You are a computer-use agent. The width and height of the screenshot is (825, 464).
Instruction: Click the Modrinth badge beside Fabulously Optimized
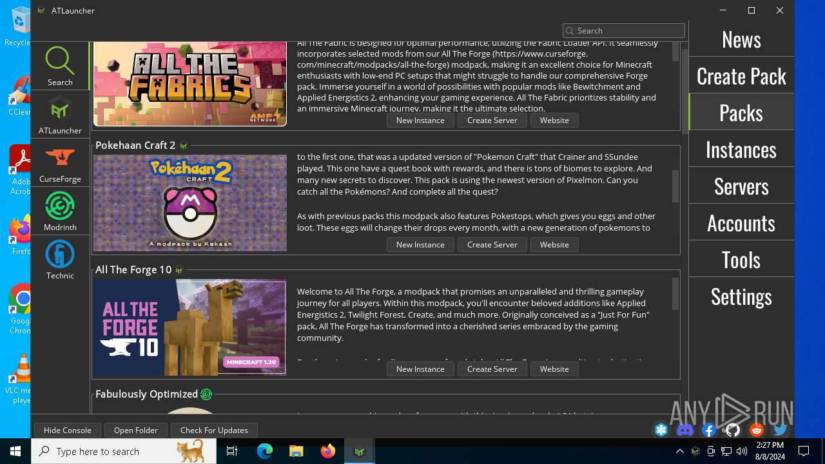click(206, 394)
